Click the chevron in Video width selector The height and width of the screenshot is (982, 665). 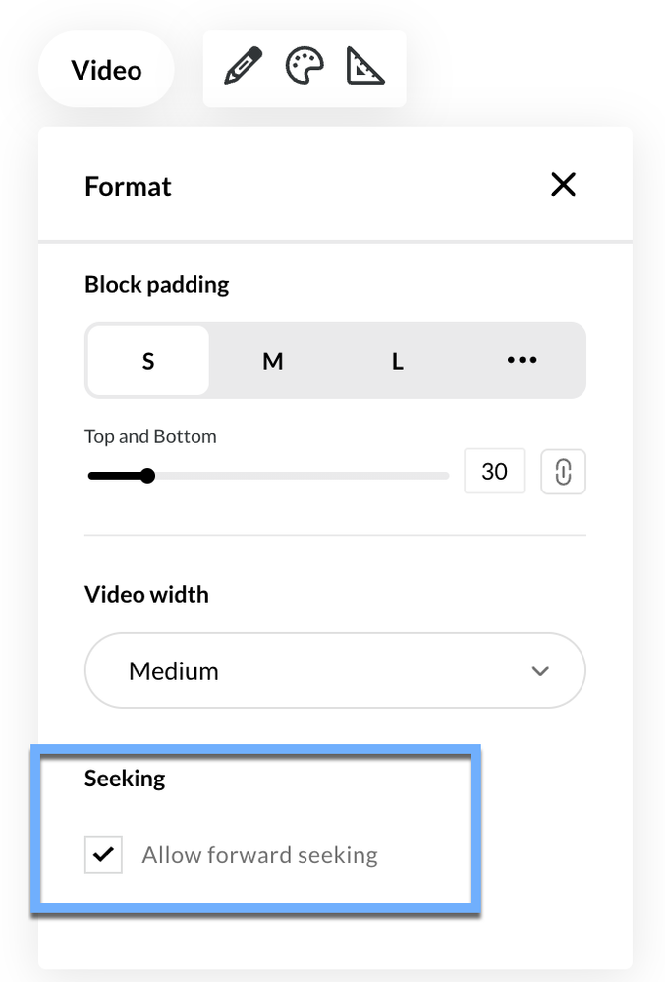[539, 671]
